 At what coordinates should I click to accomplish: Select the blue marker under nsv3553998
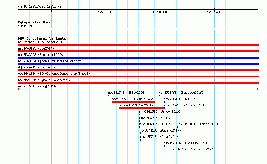click(x=159, y=96)
